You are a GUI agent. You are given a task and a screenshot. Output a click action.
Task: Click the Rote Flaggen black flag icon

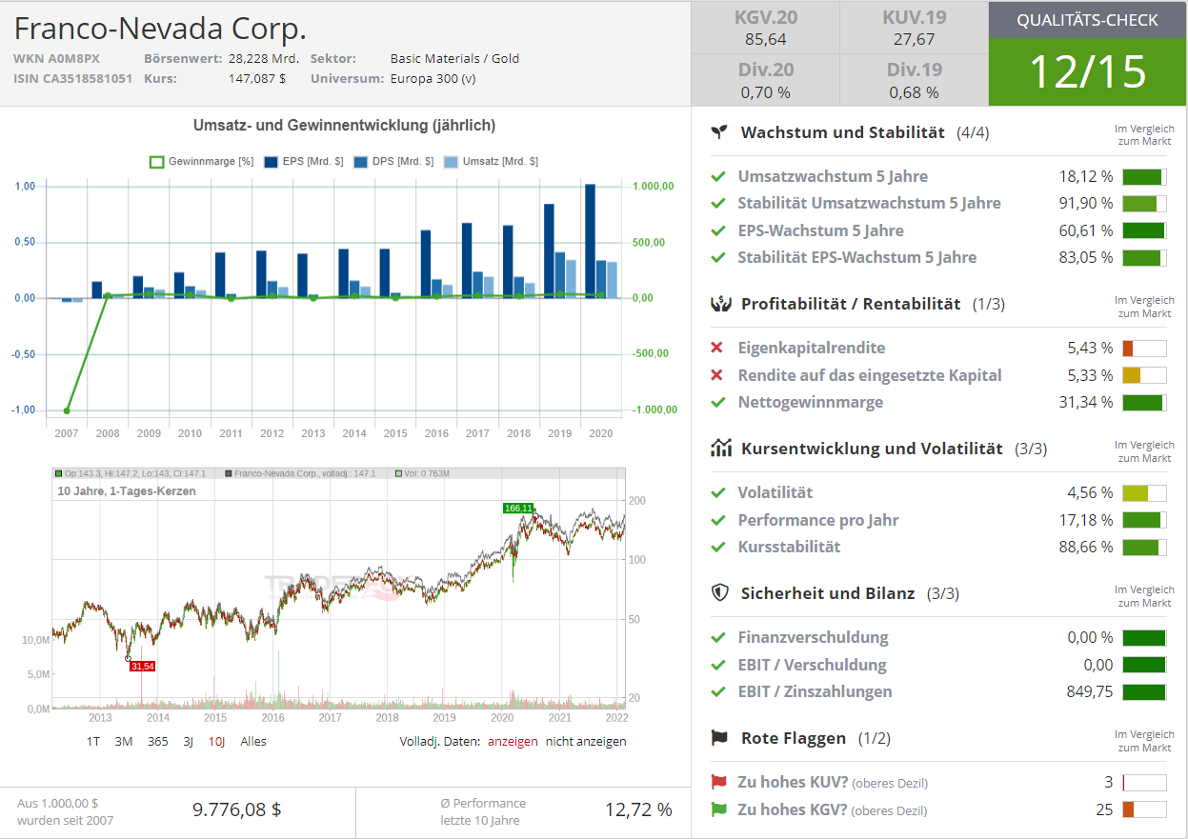[x=720, y=738]
